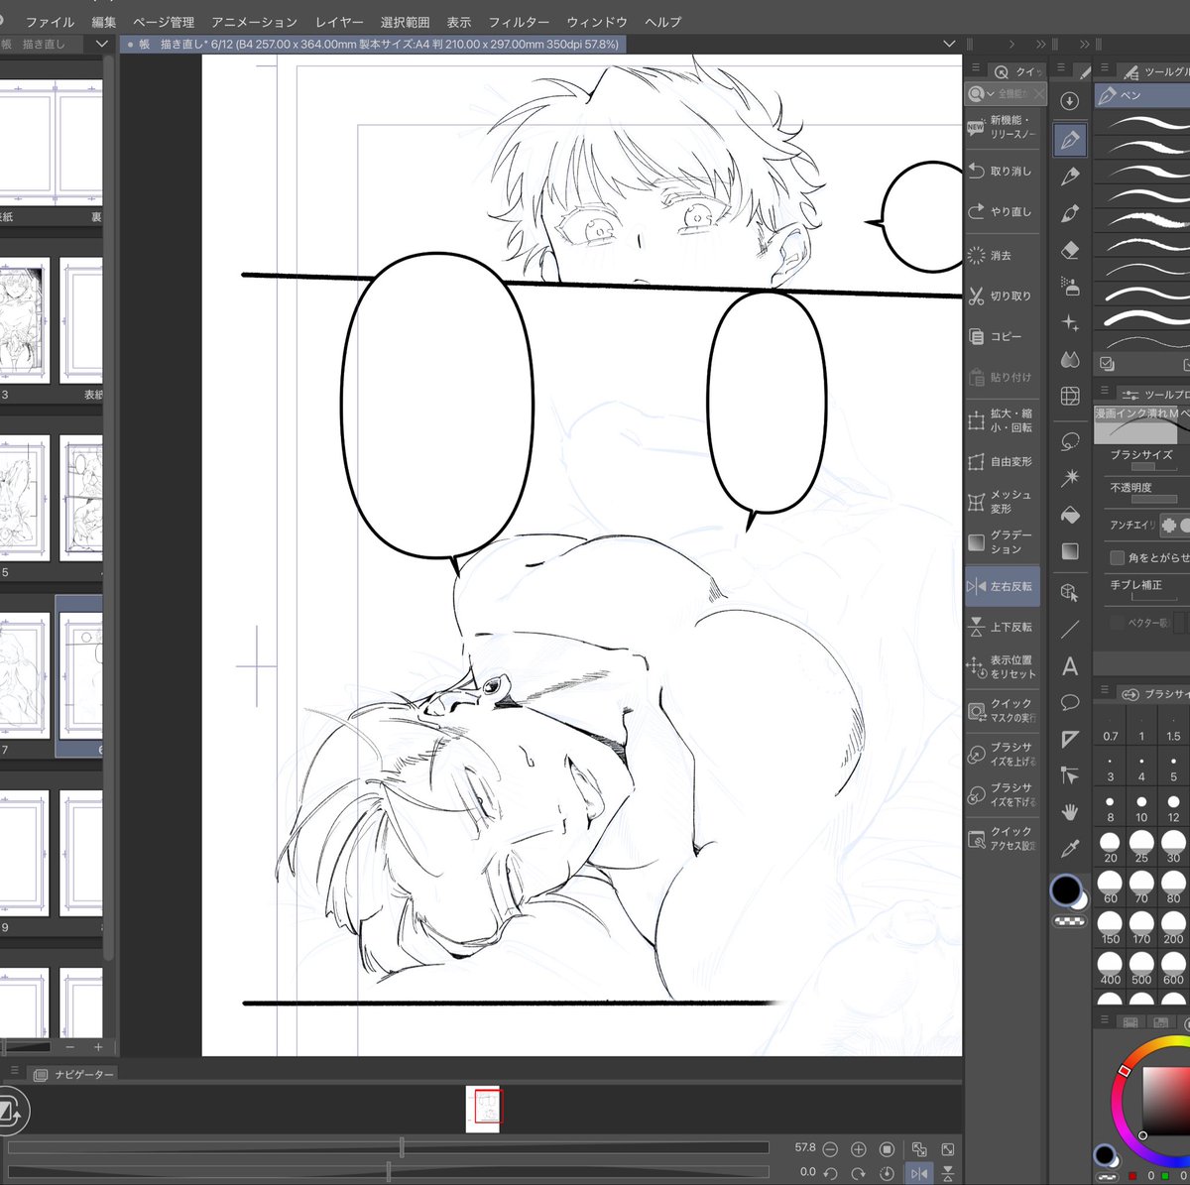The image size is (1190, 1185).
Task: Click コピー copy button
Action: pos(1003,336)
